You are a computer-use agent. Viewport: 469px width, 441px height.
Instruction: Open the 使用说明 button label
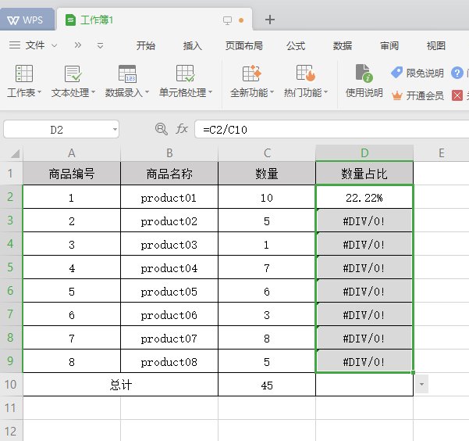click(364, 92)
